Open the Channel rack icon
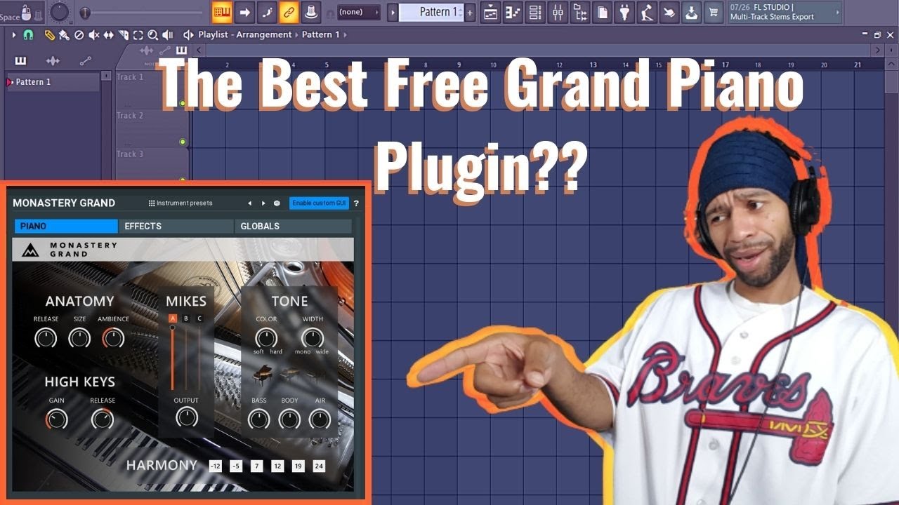The height and width of the screenshot is (505, 899). (x=535, y=12)
